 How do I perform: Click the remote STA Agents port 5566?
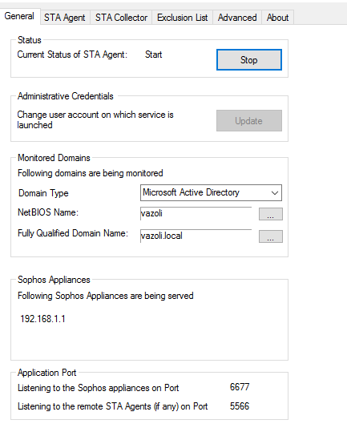240,406
